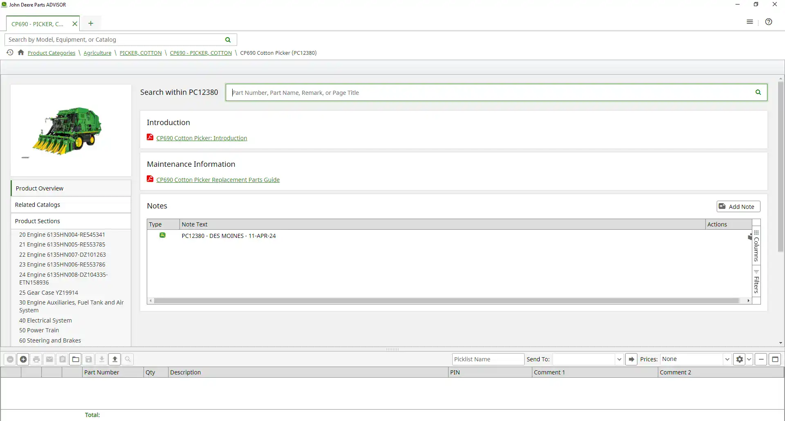Screen dimensions: 785x421
Task: Open picklist settings gear icon
Action: (739, 359)
